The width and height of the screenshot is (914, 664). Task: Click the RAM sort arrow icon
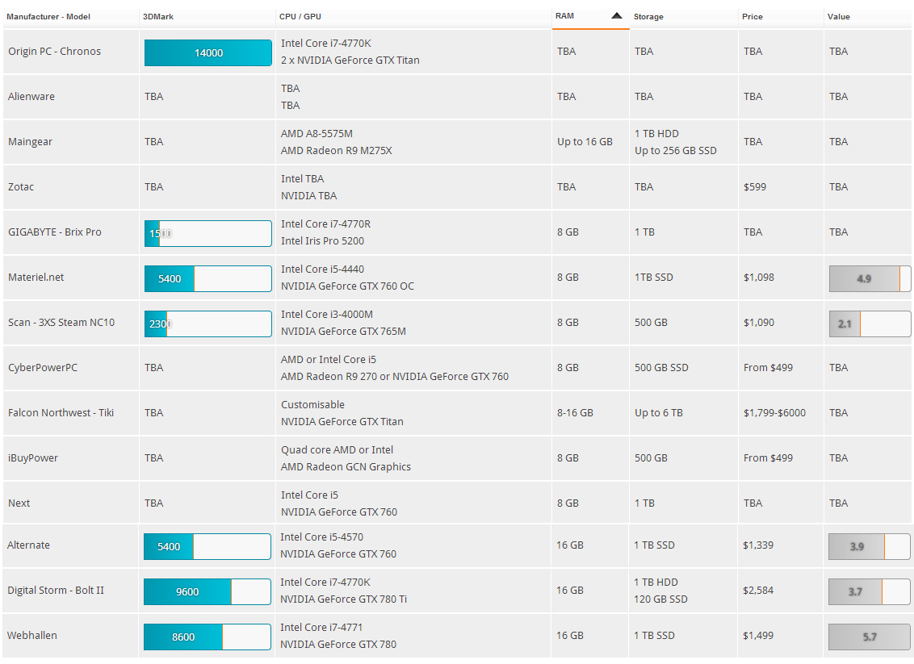(x=617, y=15)
